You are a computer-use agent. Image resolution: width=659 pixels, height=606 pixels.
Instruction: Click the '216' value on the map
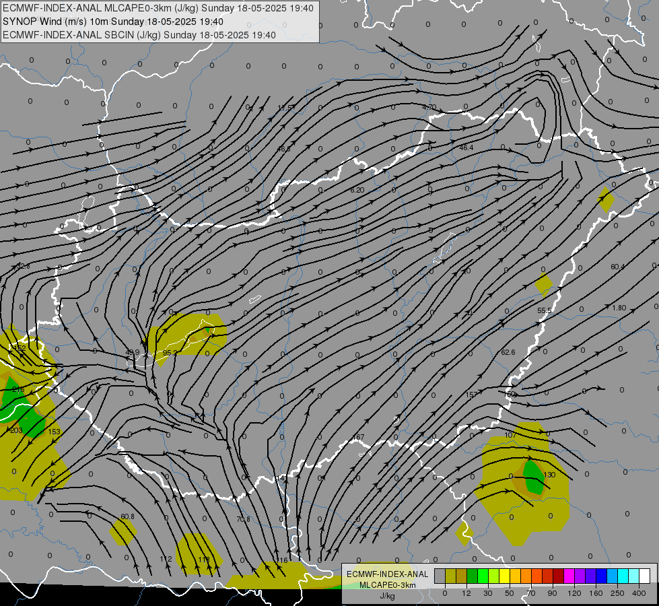pos(18,389)
